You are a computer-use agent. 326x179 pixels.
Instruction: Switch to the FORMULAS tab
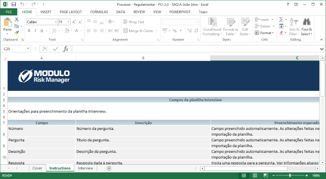99,12
